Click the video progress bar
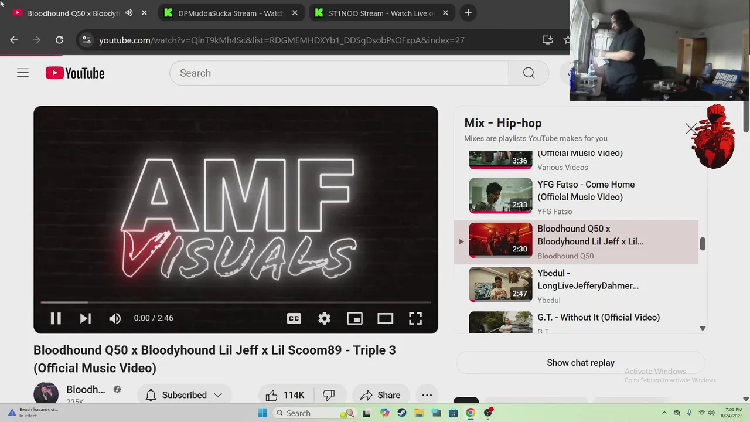 (x=236, y=302)
